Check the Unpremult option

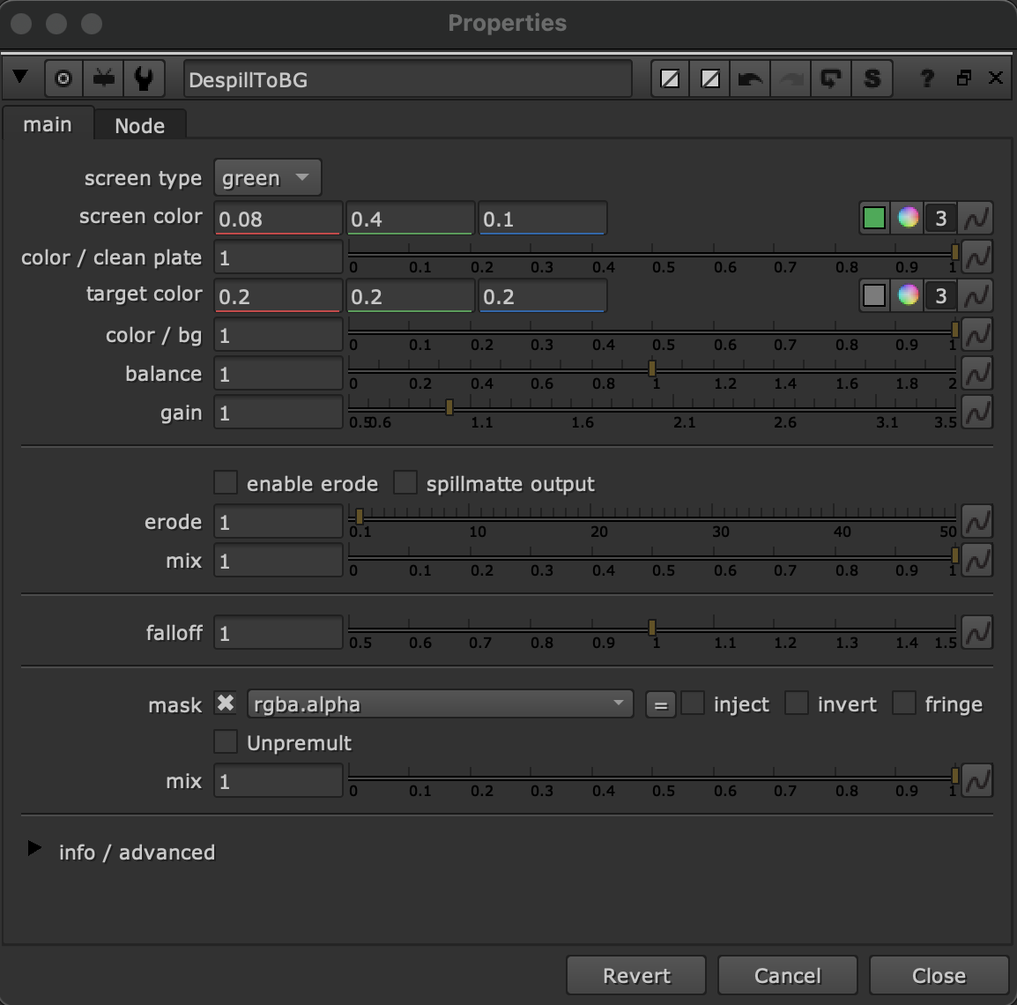point(226,742)
